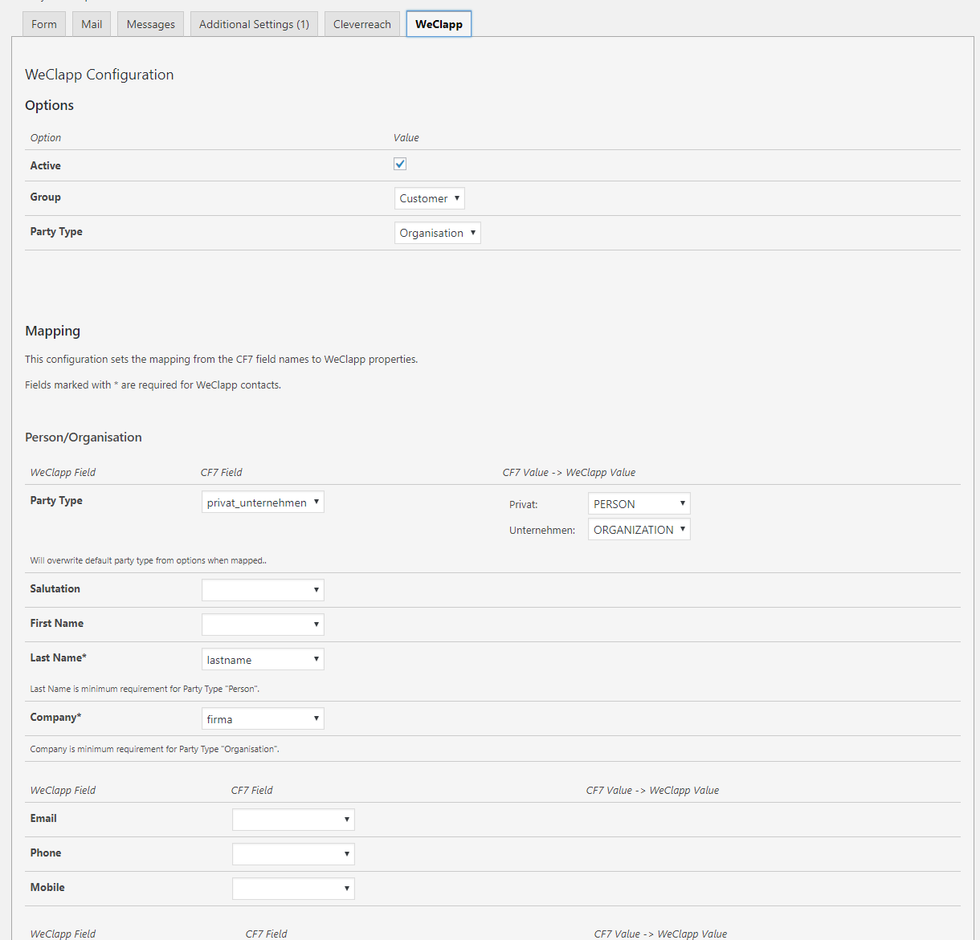980x940 pixels.
Task: Click the Mobile field label
Action: (47, 887)
